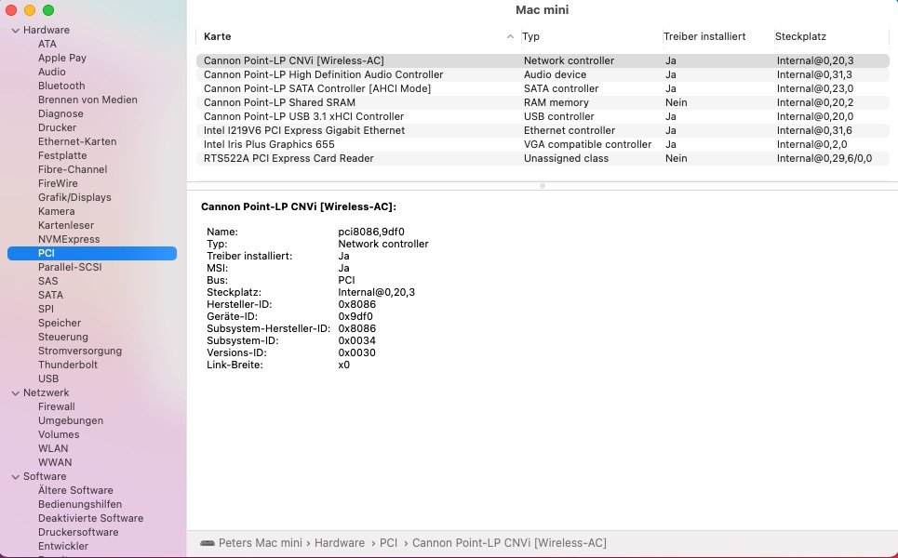The width and height of the screenshot is (898, 558).
Task: Collapse the Hardware section chevron
Action: pyautogui.click(x=16, y=31)
